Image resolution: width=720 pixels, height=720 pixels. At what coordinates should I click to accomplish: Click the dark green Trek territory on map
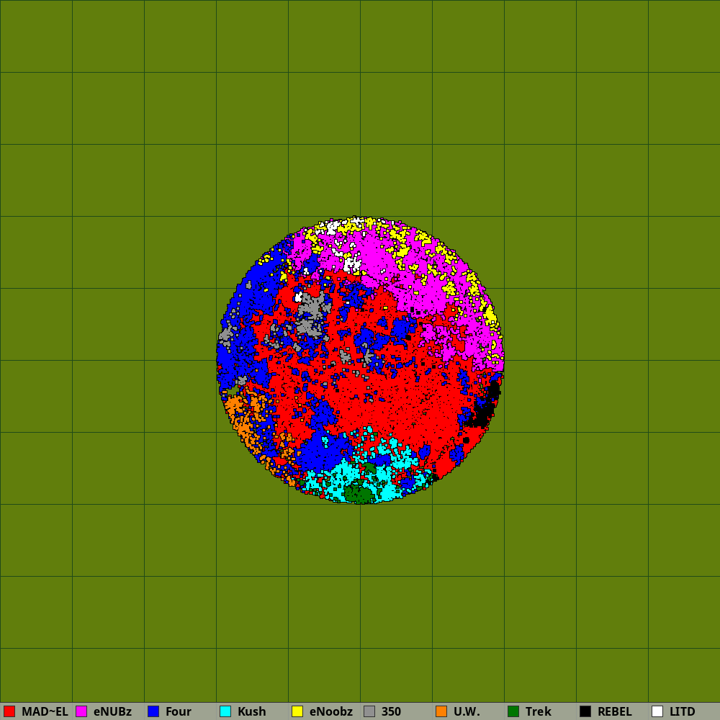pos(359,494)
